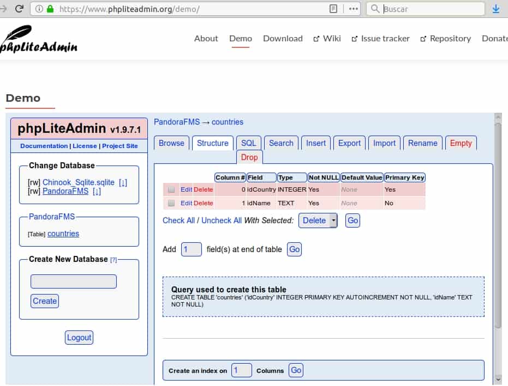Click the Not NULL column header

coord(324,177)
